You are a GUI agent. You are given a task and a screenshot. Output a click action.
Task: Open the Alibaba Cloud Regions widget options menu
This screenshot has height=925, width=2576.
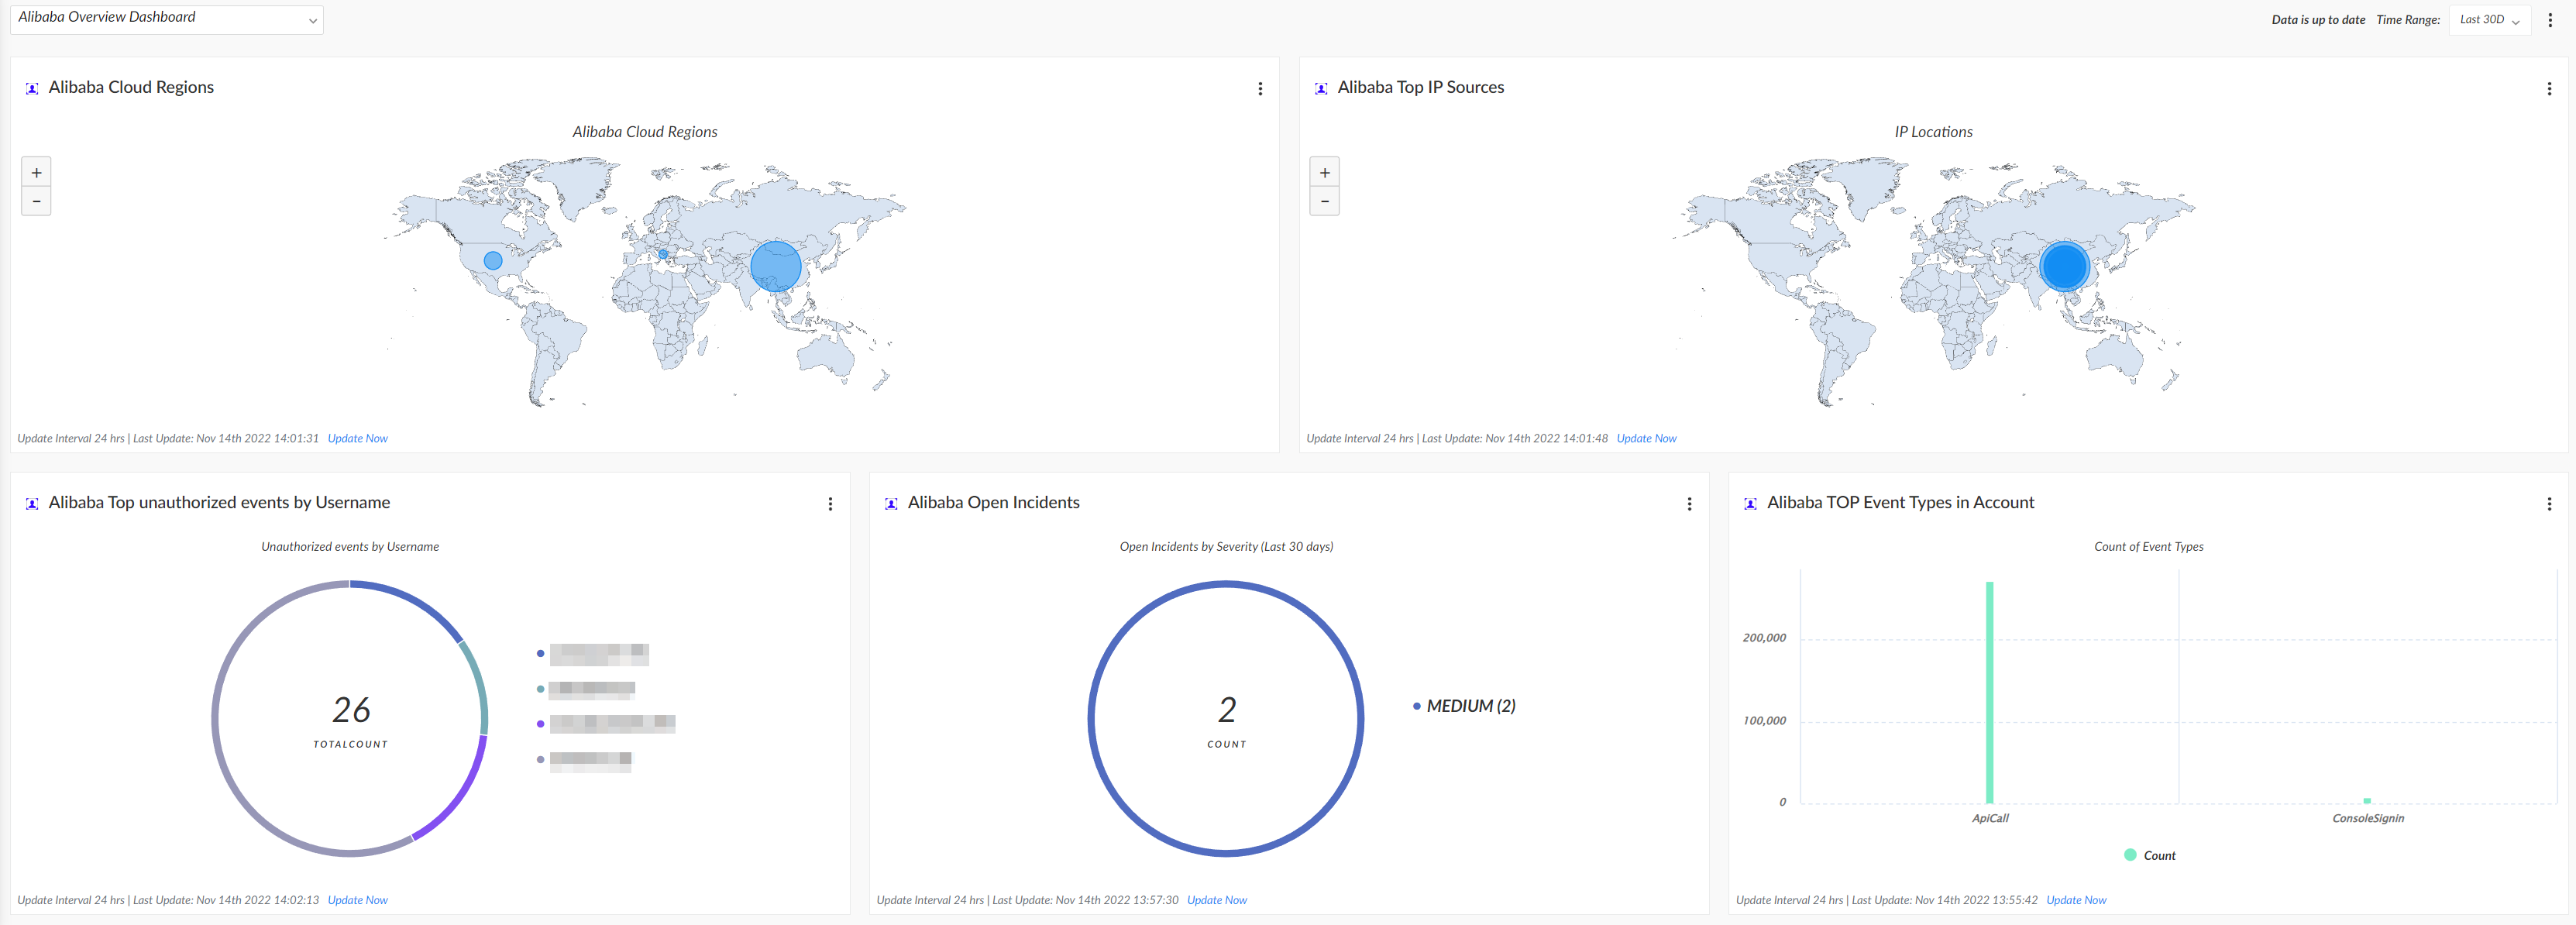(1260, 89)
